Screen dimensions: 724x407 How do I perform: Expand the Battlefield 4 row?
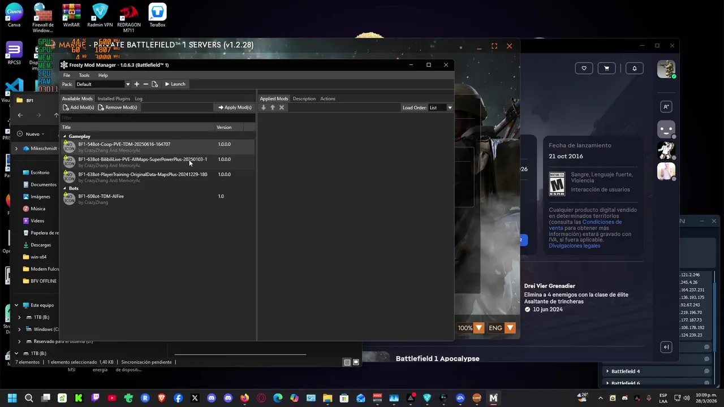pyautogui.click(x=607, y=371)
